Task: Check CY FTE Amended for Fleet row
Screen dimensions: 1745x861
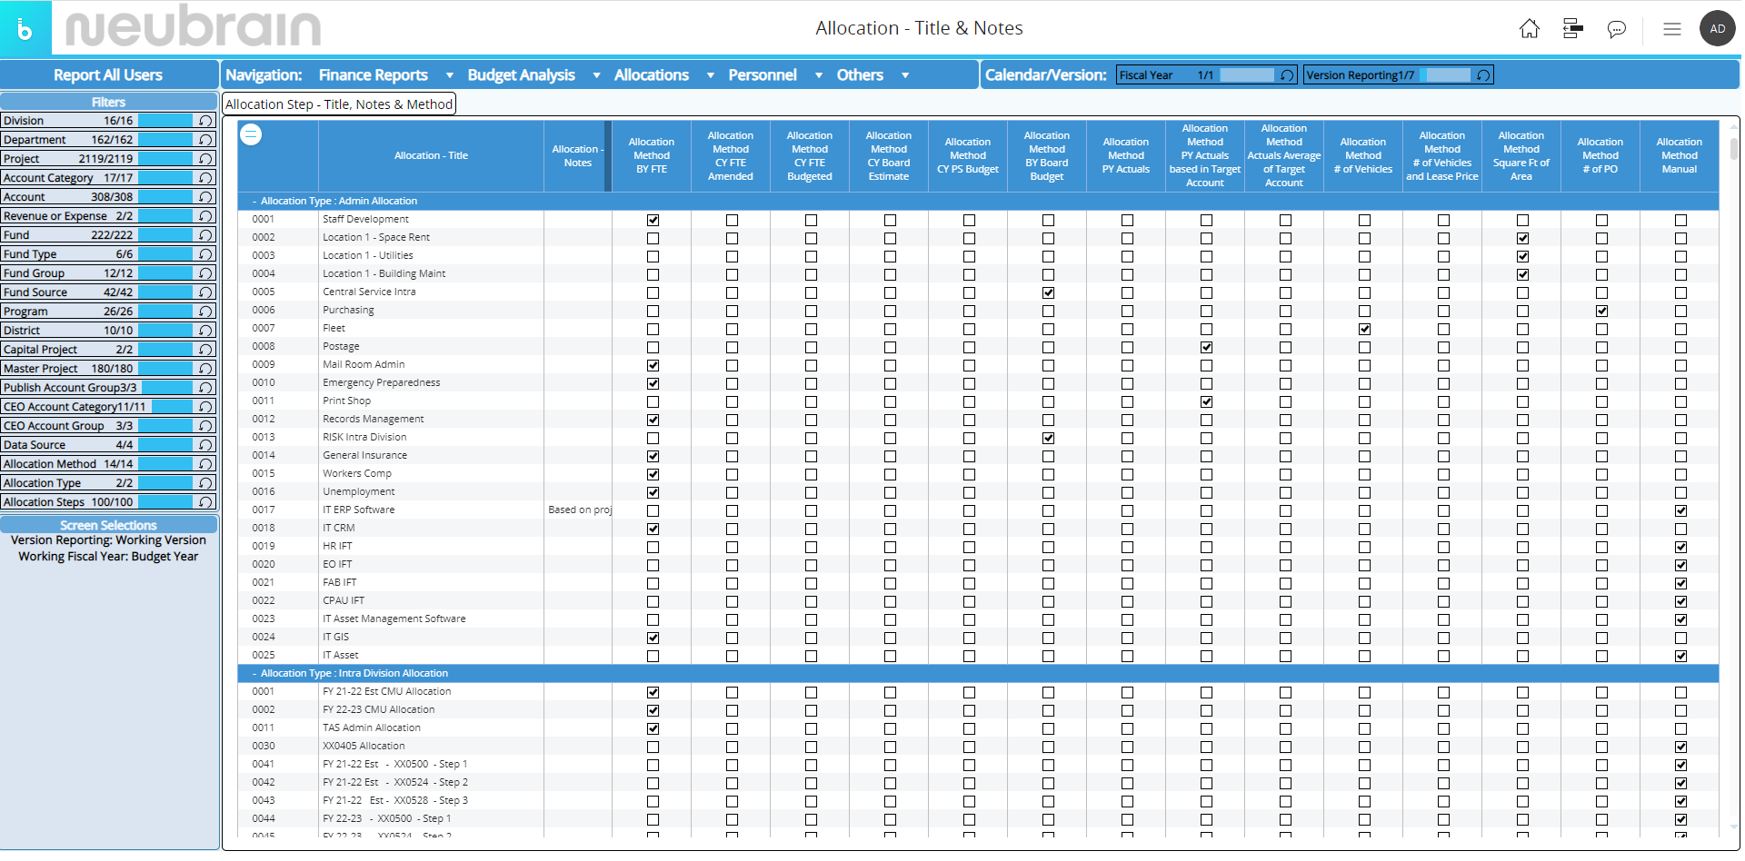Action: 732,329
